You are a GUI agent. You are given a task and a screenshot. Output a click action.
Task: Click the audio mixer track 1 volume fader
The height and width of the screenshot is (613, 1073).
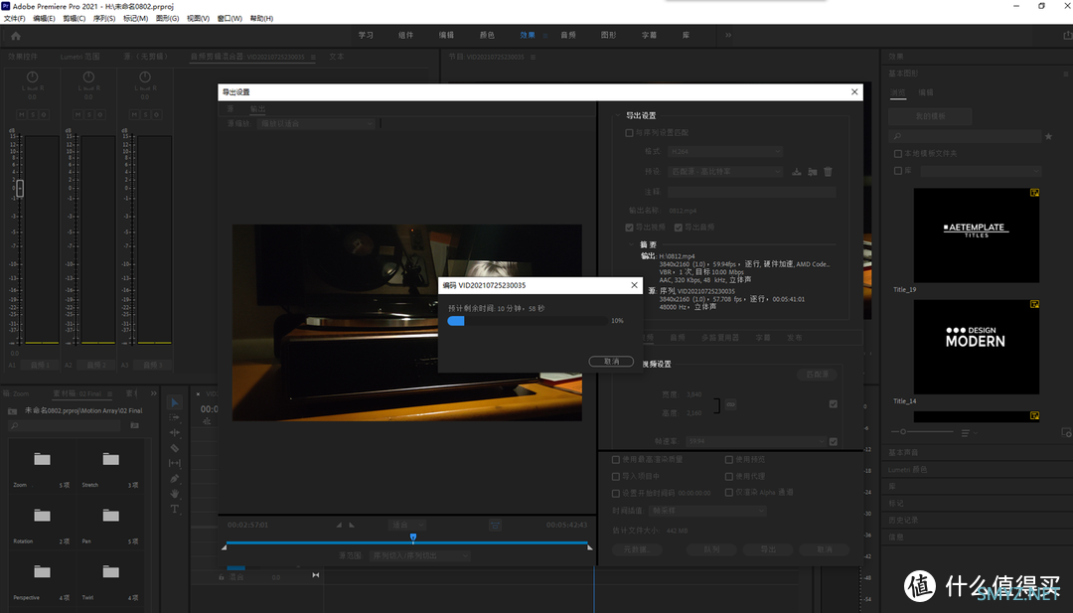click(20, 188)
